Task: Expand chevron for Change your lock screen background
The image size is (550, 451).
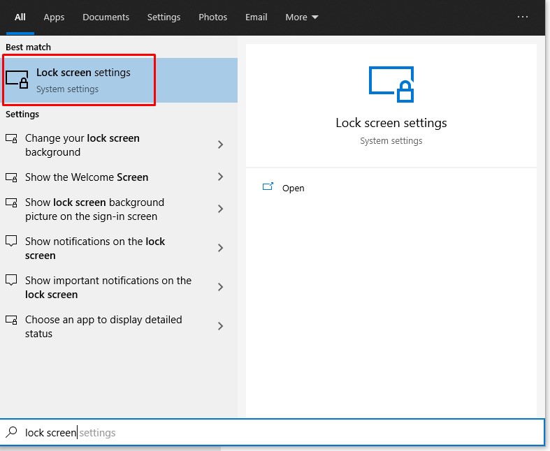Action: [x=220, y=145]
